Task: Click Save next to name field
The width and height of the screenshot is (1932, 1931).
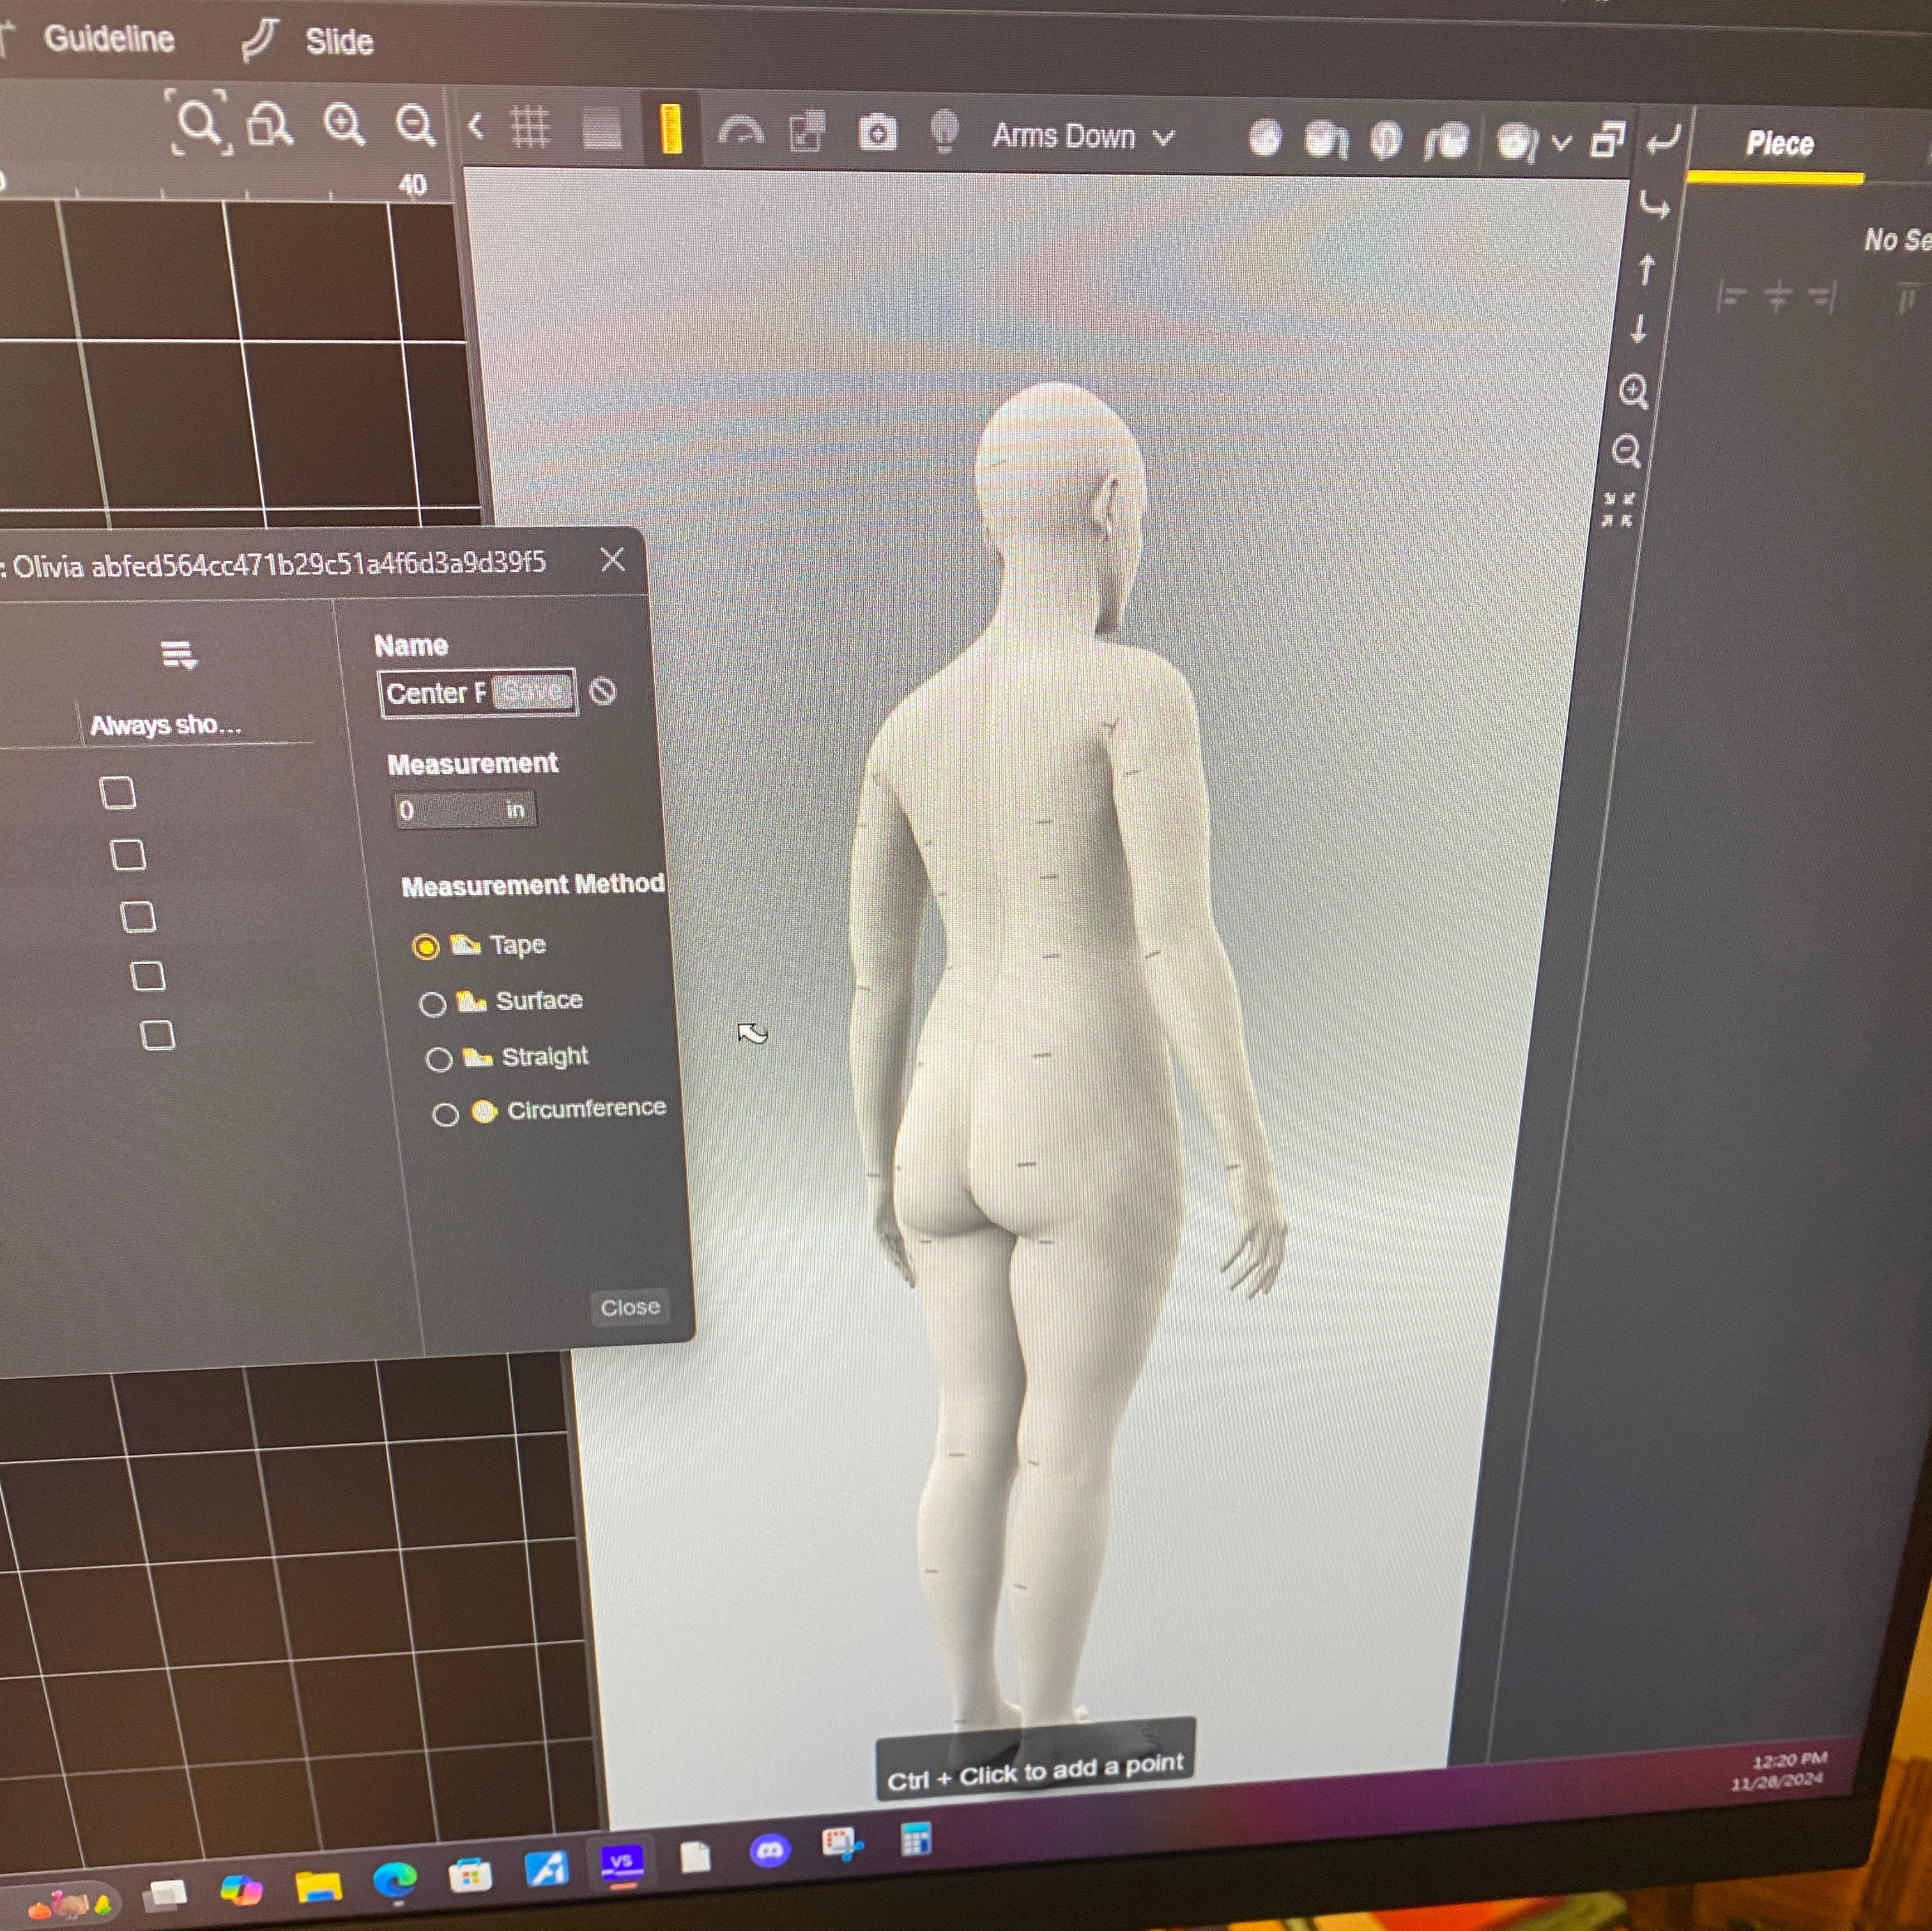Action: (533, 692)
